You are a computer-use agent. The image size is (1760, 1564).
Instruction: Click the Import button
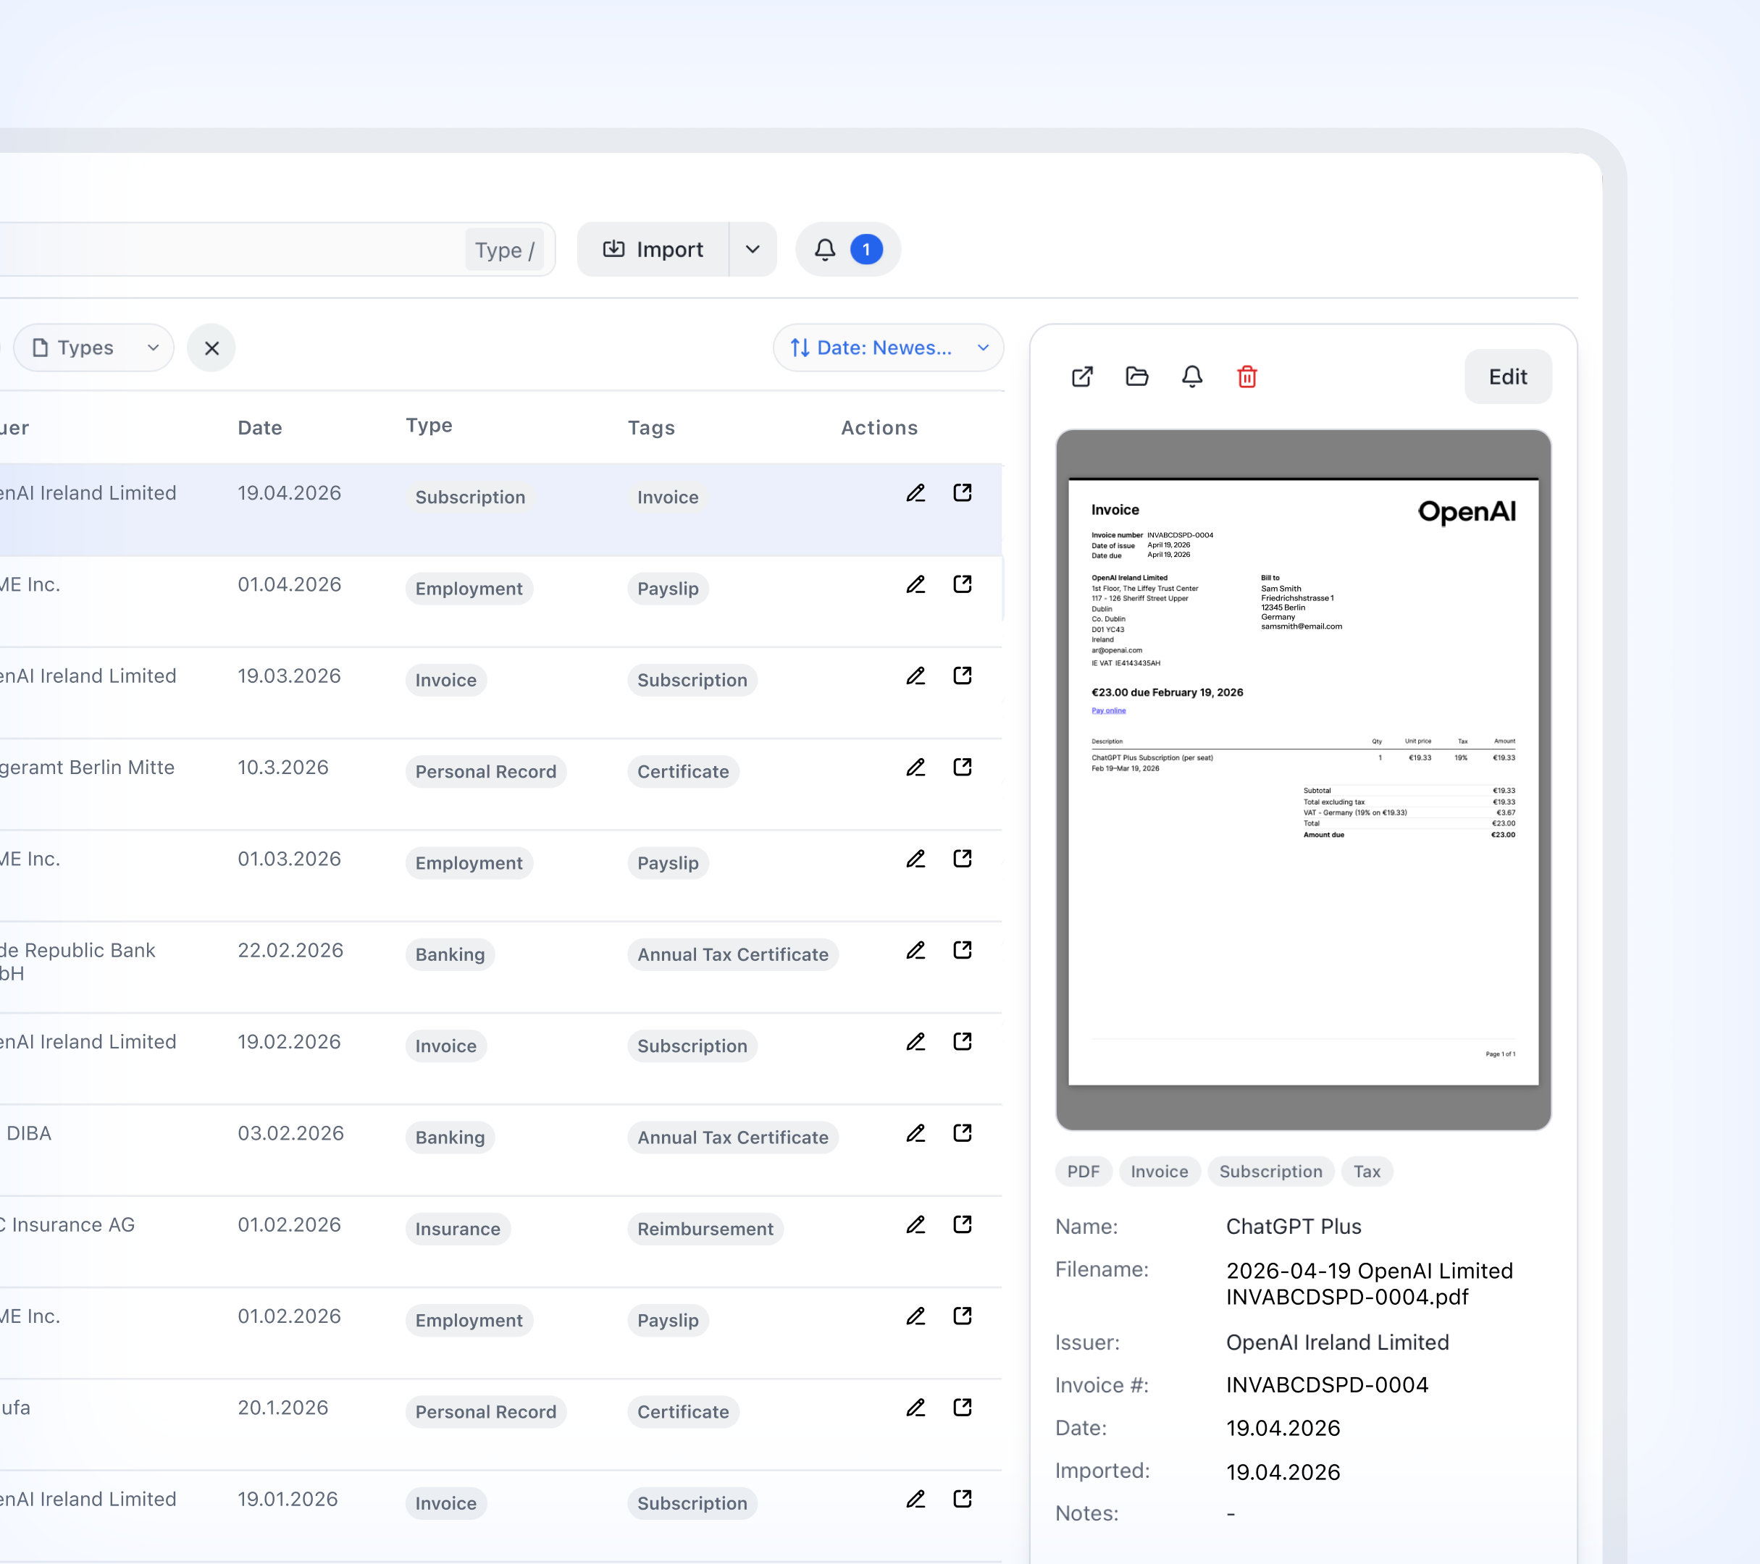tap(653, 250)
